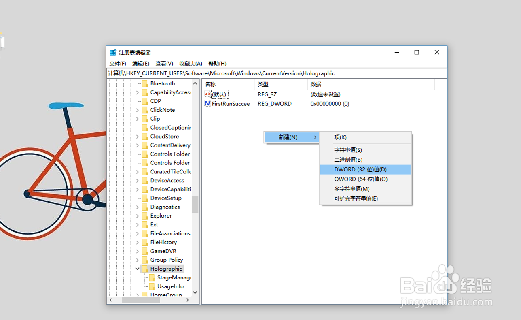This screenshot has height=320, width=521.
Task: Choose 二进制值(B) in new submenu
Action: (x=365, y=160)
